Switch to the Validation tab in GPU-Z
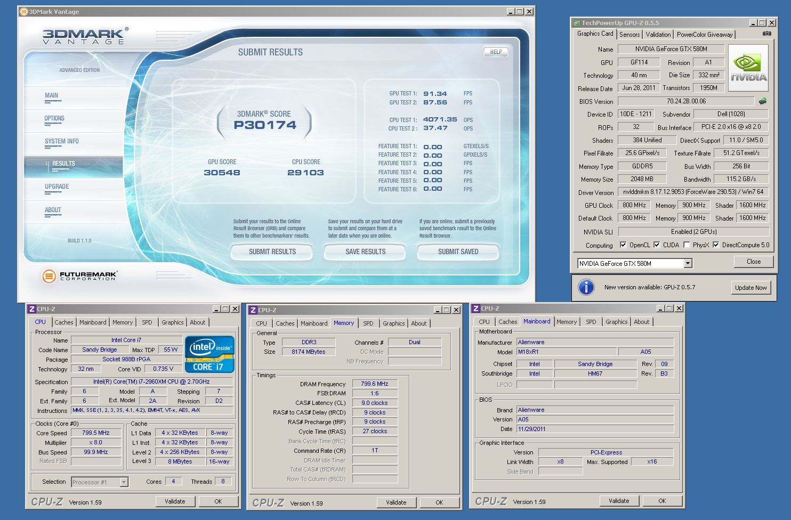Screen dimensions: 791x520 [x=658, y=34]
